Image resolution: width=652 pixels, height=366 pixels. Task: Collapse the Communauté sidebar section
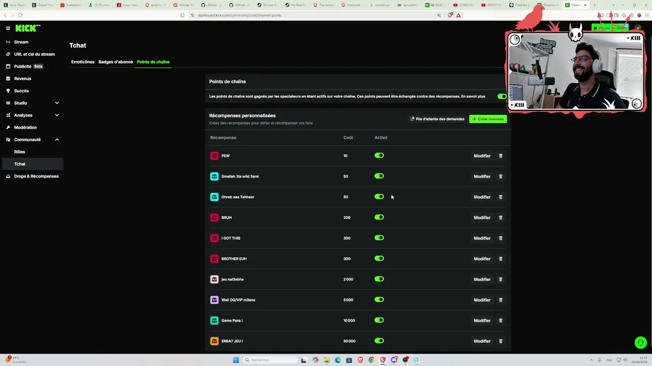point(32,140)
